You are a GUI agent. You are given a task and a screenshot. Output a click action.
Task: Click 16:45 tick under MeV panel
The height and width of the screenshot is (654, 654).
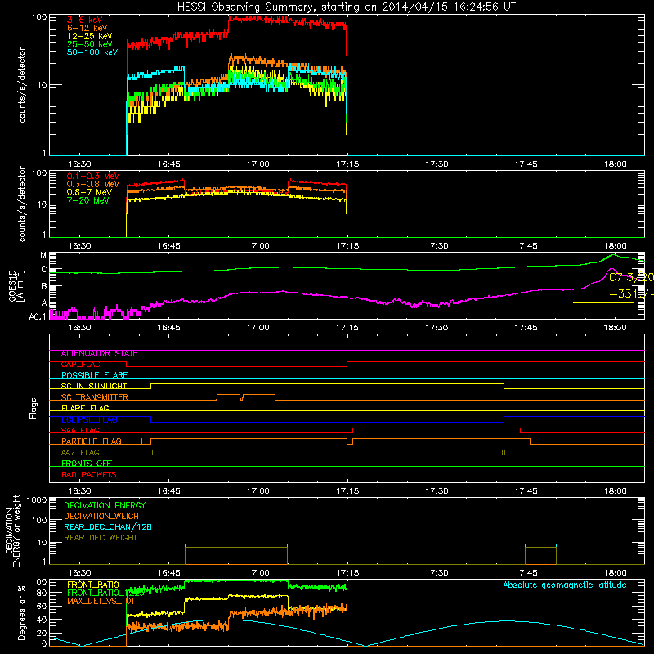(169, 246)
